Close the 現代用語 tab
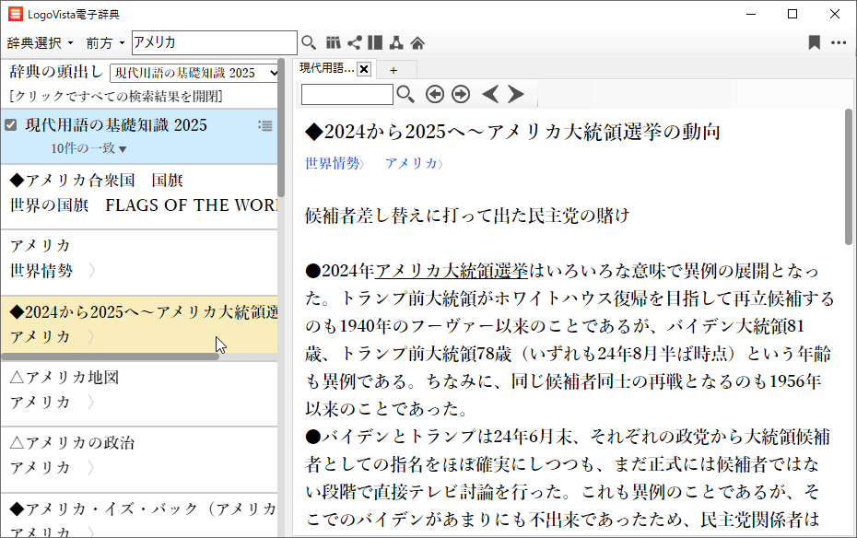Viewport: 857px width, 538px height. (363, 69)
